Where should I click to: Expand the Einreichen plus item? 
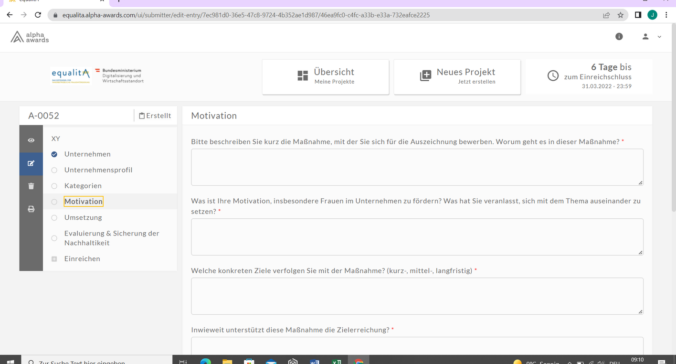tap(54, 259)
